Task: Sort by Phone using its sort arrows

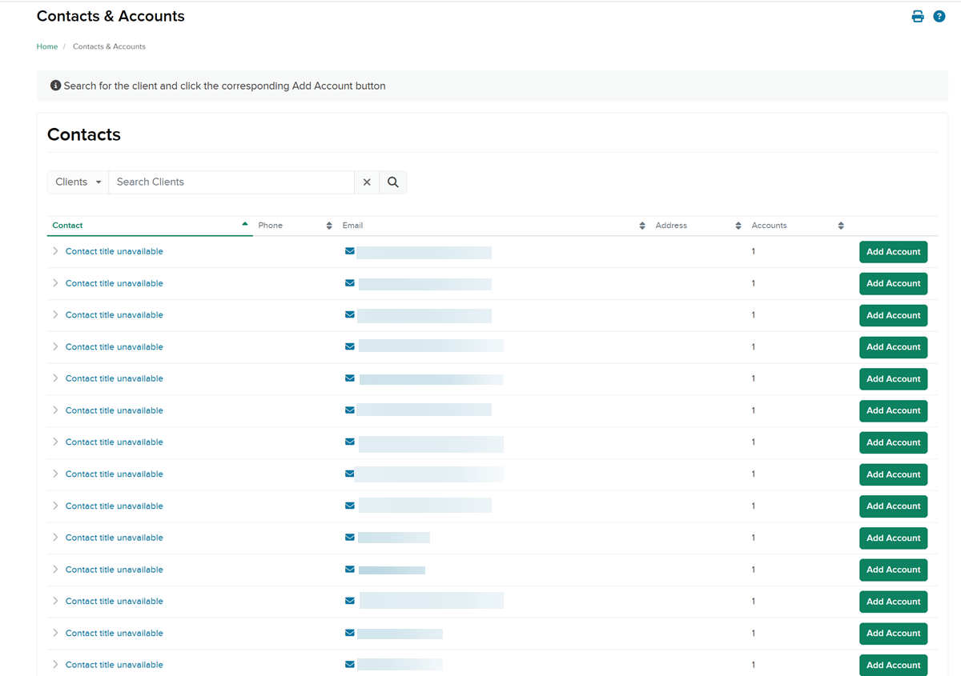Action: (329, 226)
